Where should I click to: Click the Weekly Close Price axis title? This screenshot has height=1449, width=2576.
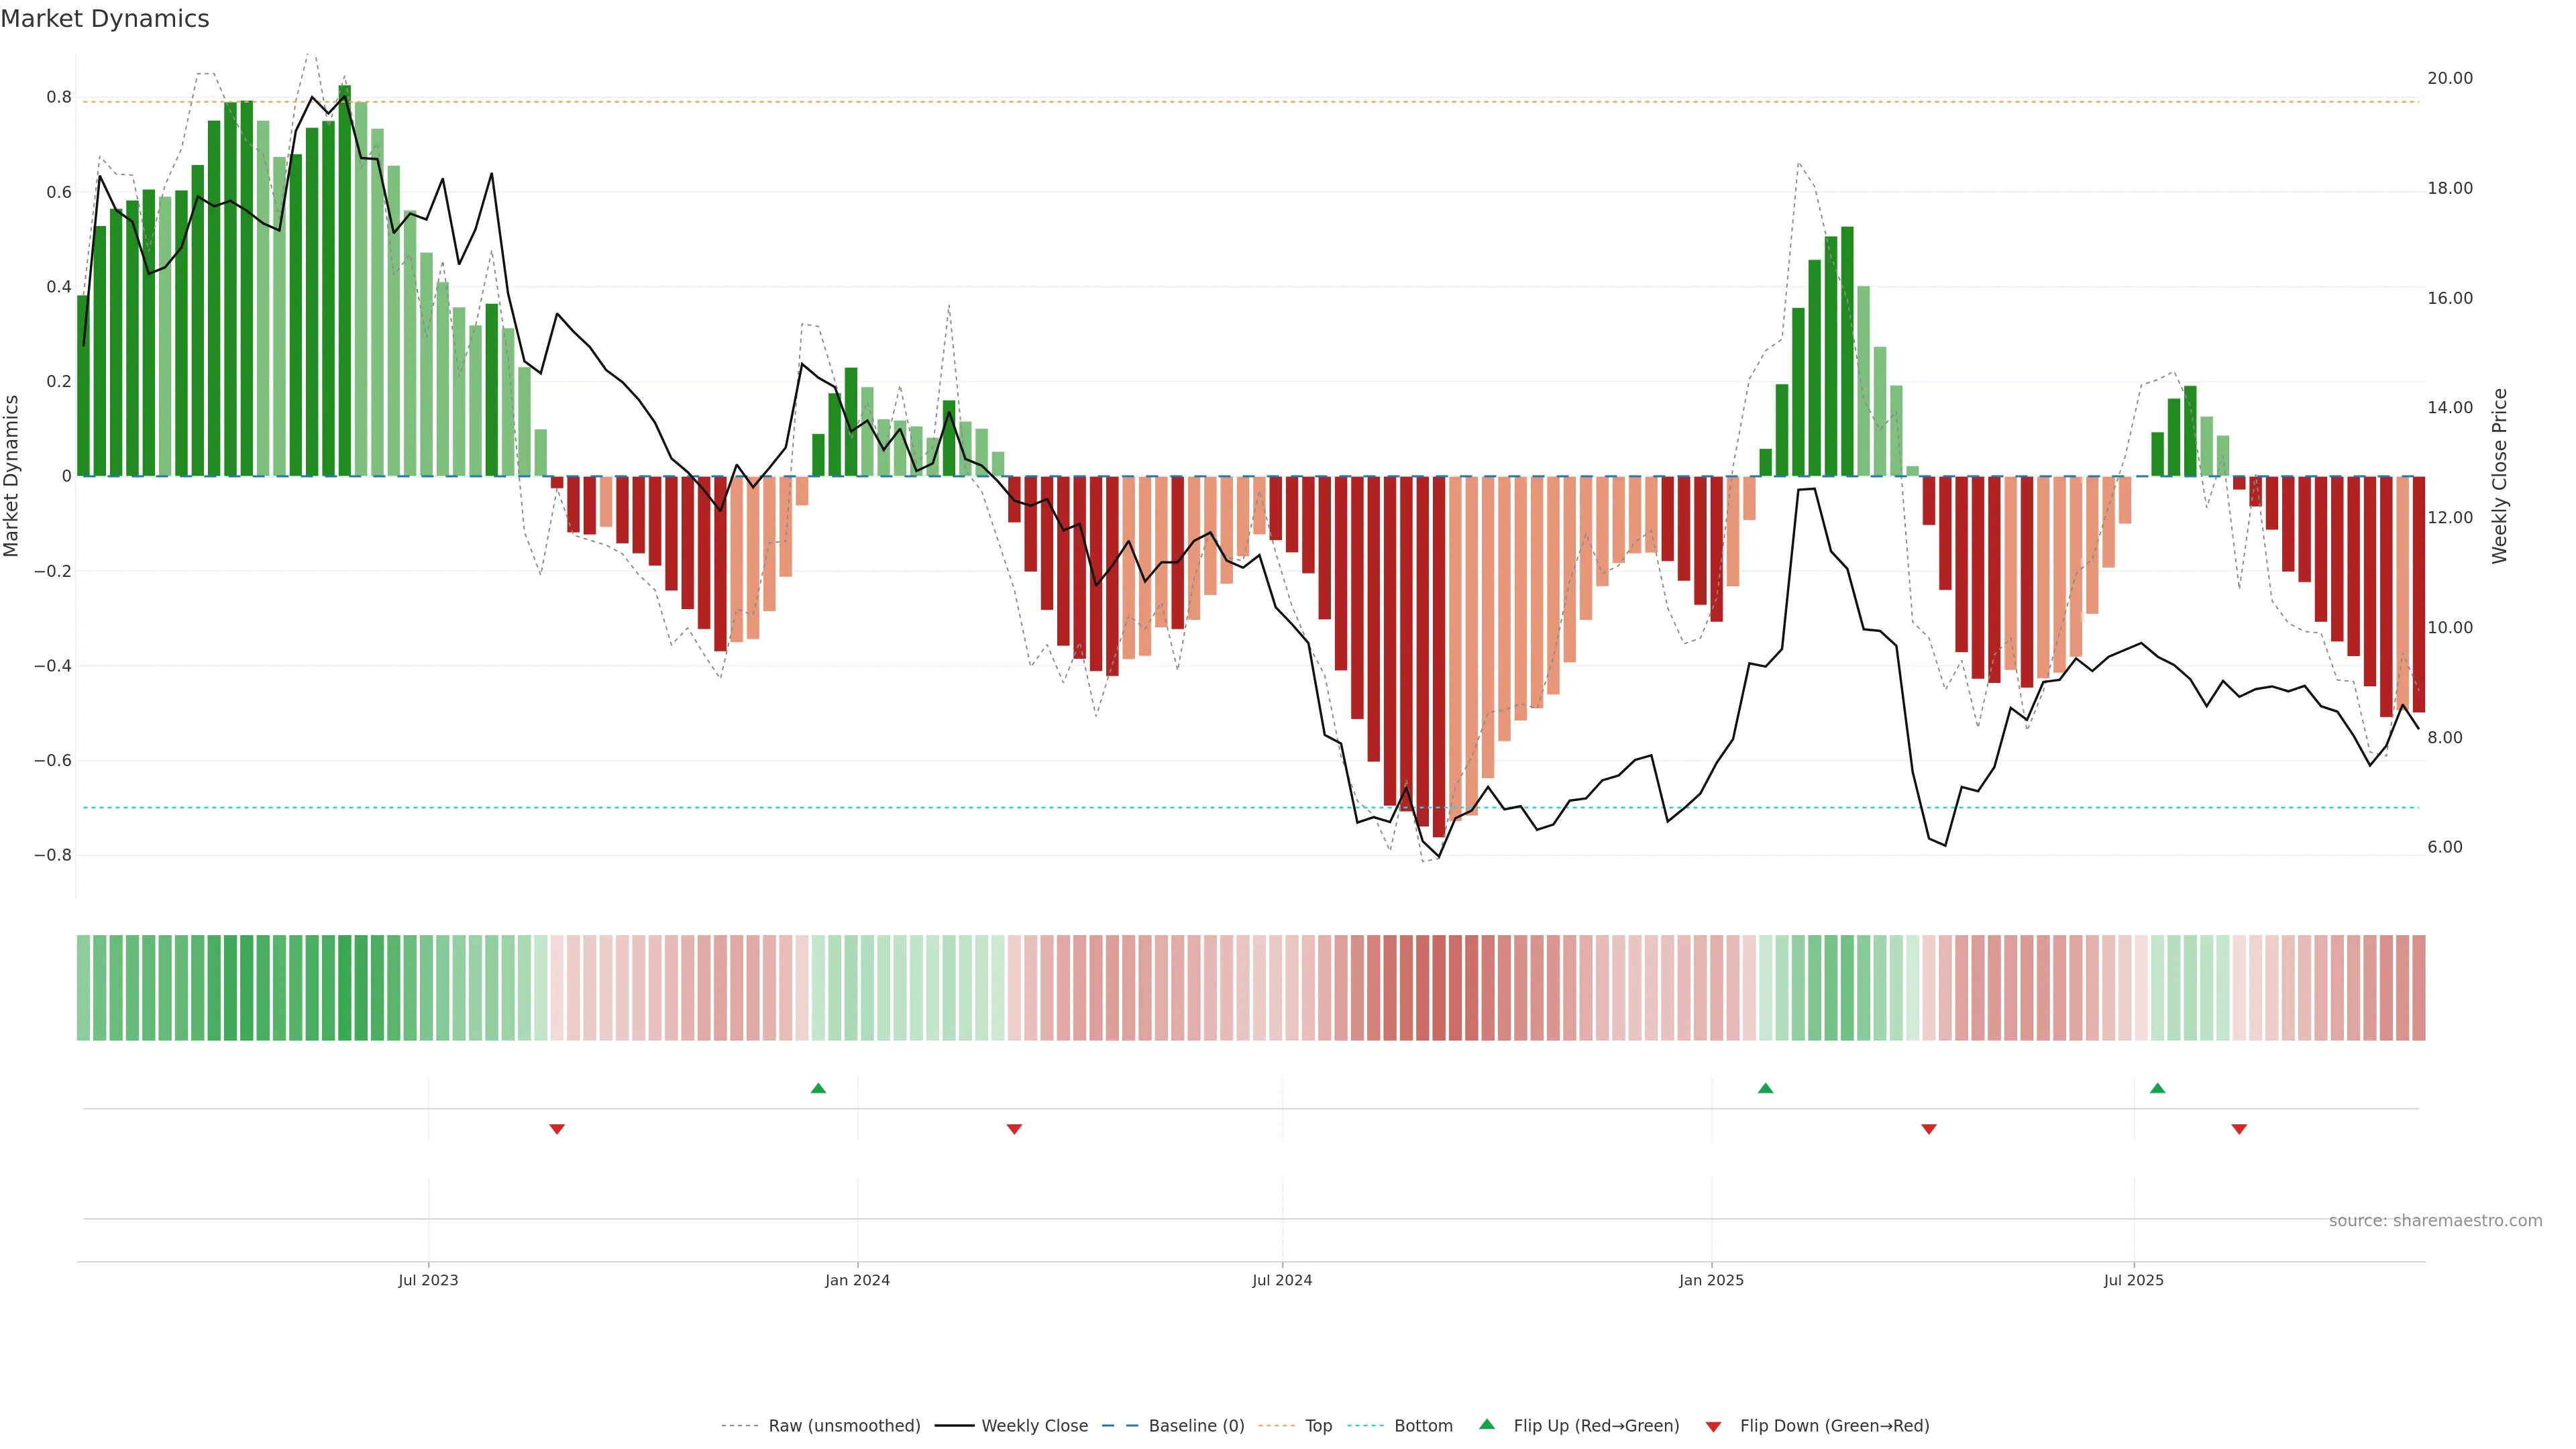click(2499, 476)
